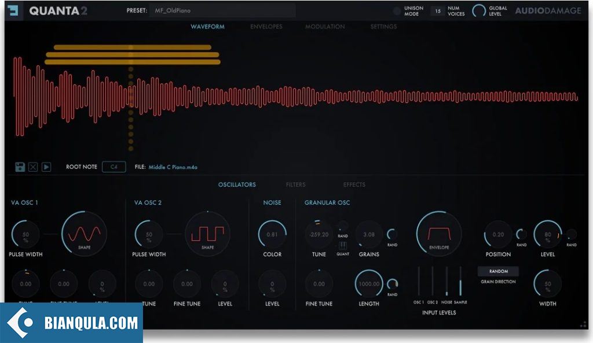
Task: Click VA OSC 2 Level knob
Action: click(x=225, y=283)
